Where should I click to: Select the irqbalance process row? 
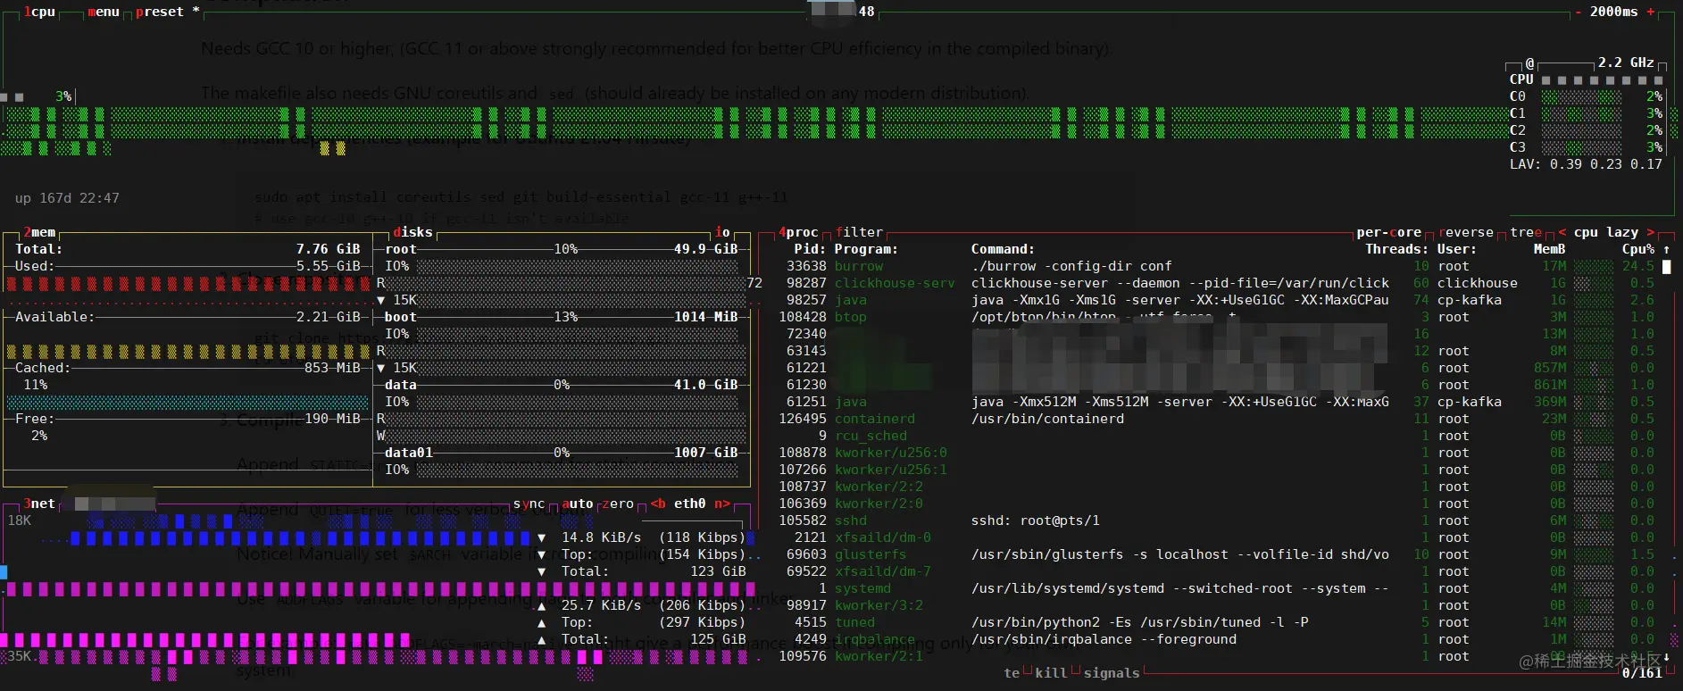tap(1217, 639)
